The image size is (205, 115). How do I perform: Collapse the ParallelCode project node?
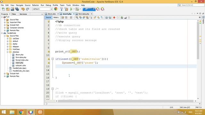click(2, 33)
